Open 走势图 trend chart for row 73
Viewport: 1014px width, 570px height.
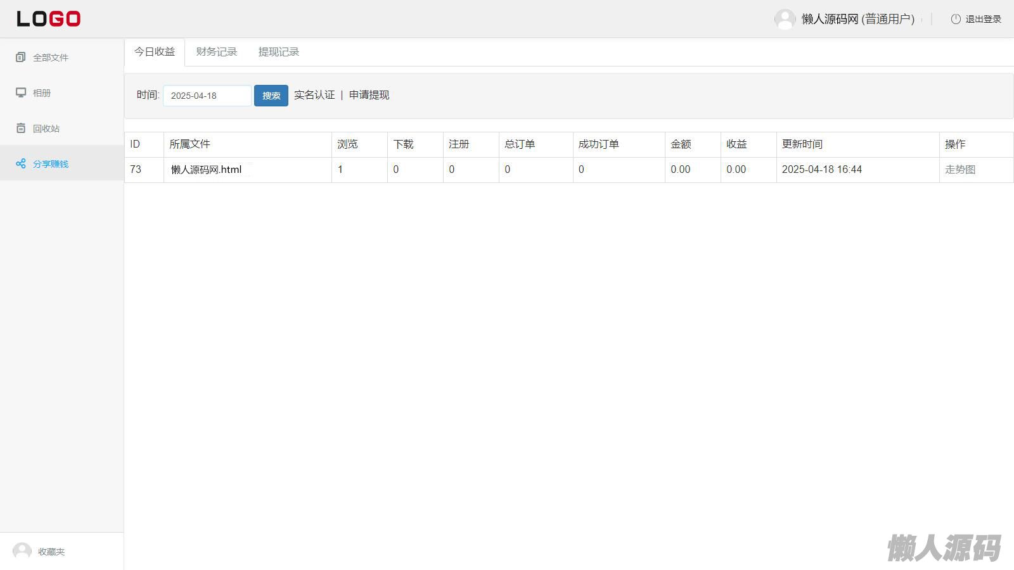click(x=960, y=170)
